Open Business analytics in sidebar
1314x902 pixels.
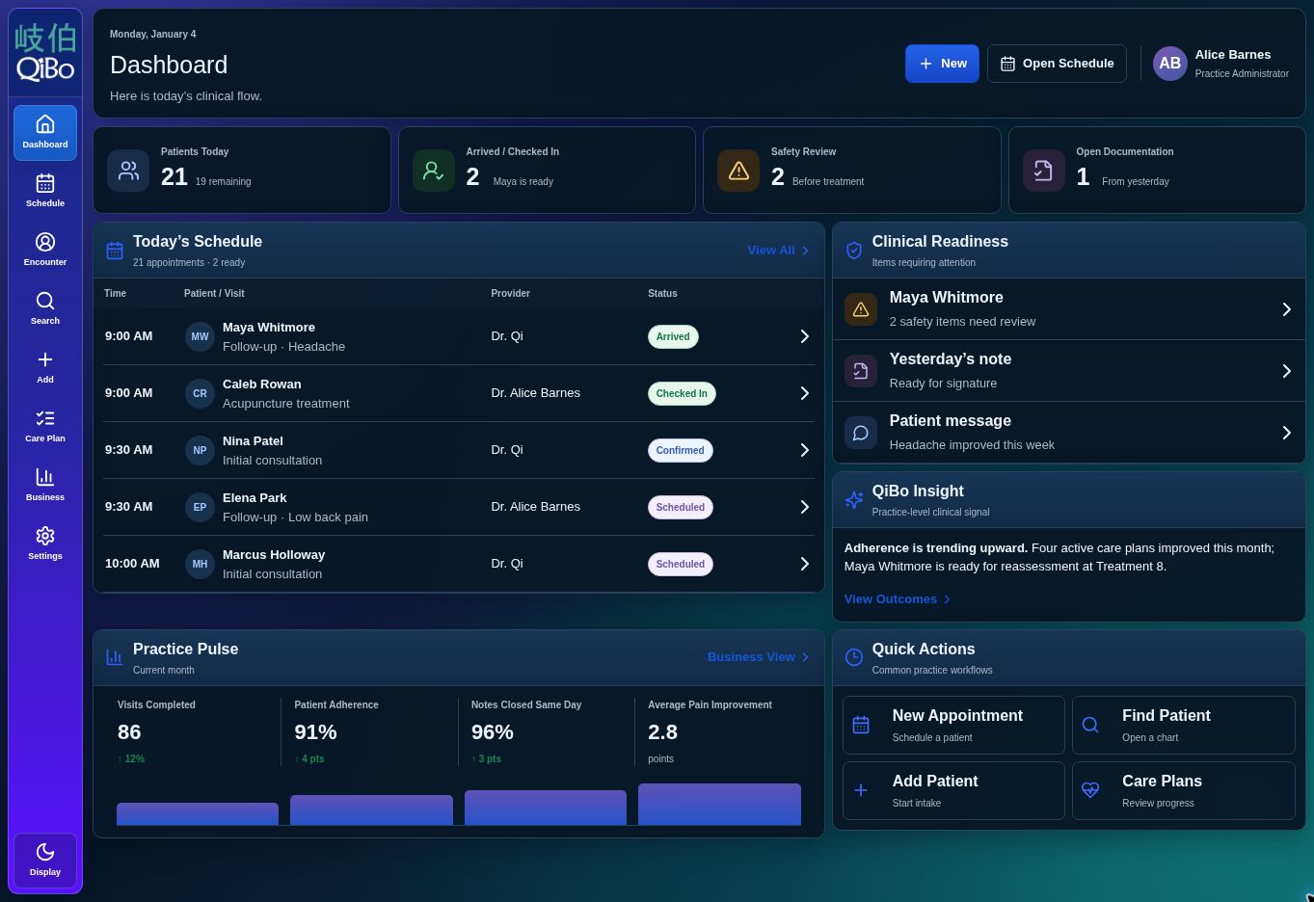(45, 485)
